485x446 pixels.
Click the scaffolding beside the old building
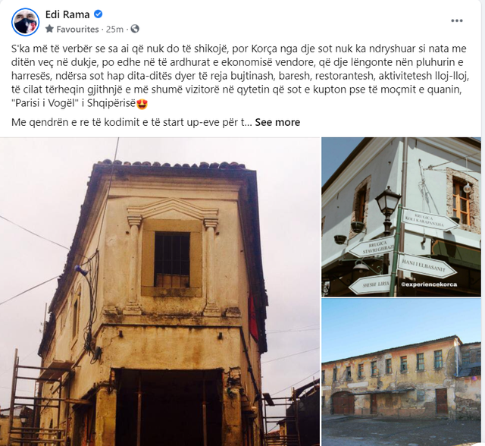(36, 399)
